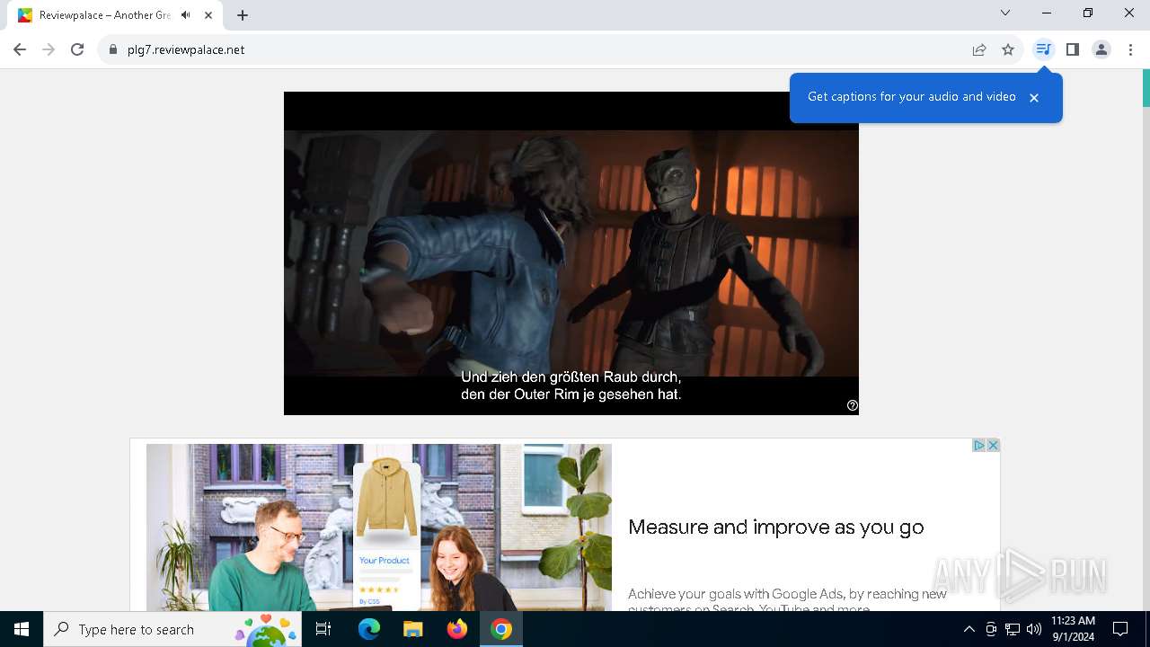This screenshot has height=647, width=1150.
Task: Open the Chrome profile avatar
Action: pyautogui.click(x=1101, y=49)
